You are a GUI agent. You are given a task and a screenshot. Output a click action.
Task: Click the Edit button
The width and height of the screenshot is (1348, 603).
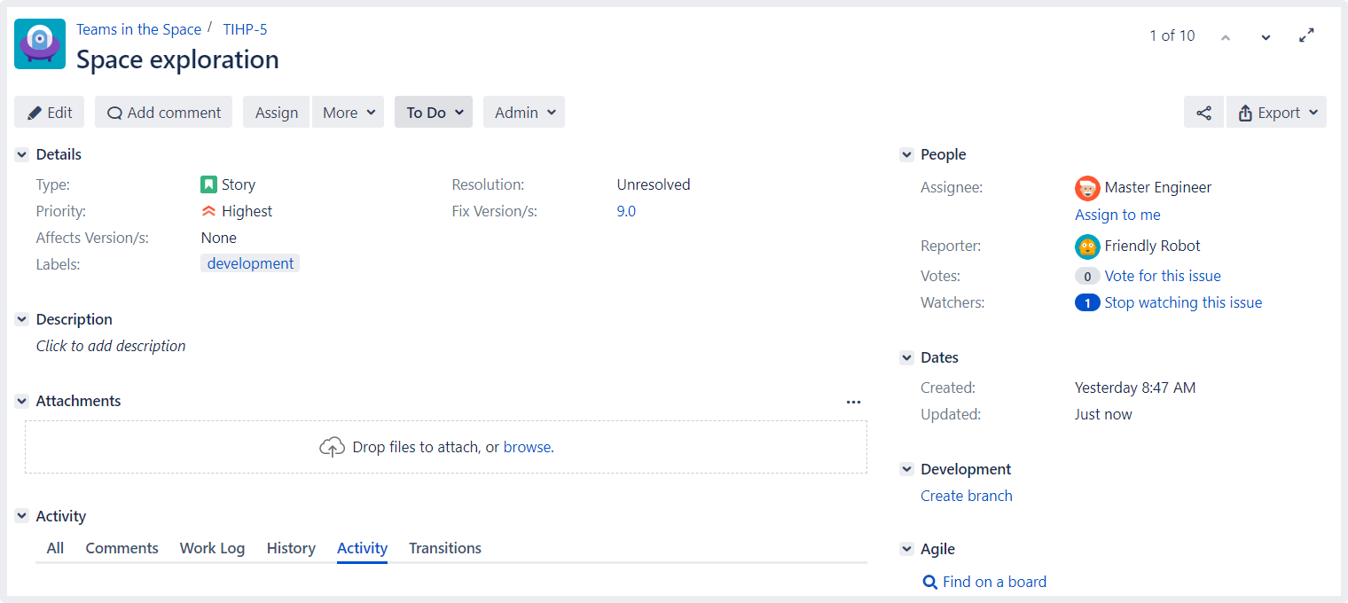coord(50,113)
